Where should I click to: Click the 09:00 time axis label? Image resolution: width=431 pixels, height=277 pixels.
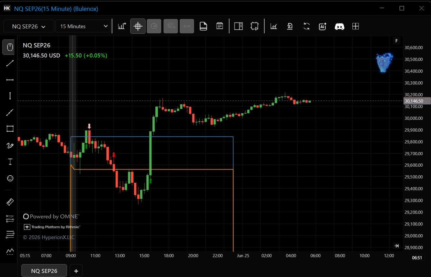(71, 255)
